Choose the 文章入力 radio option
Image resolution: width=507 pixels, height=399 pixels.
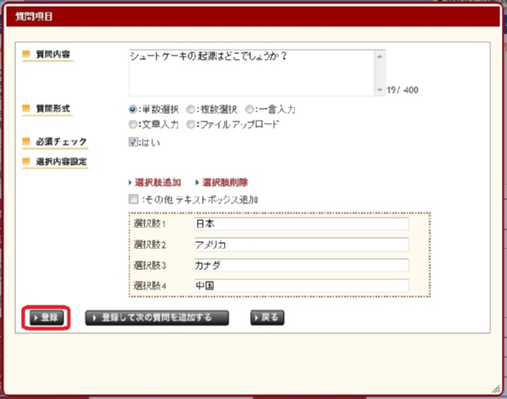[133, 124]
